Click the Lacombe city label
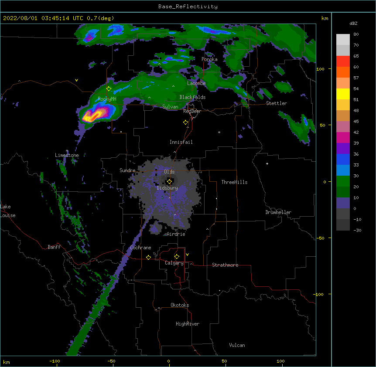Screen dimensions: 376x367 click(x=196, y=83)
